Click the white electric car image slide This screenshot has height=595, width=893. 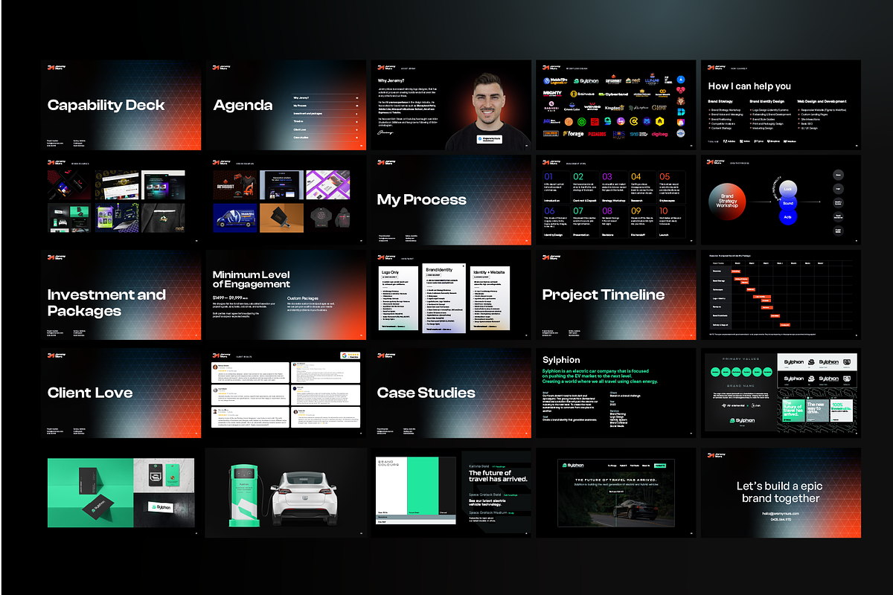pos(286,492)
